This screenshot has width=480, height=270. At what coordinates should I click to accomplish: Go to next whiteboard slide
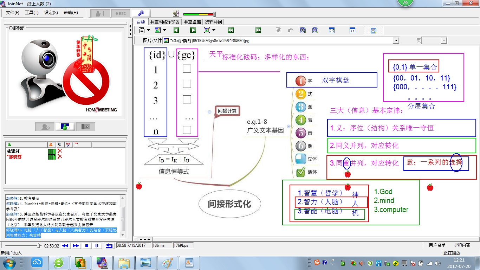193,30
